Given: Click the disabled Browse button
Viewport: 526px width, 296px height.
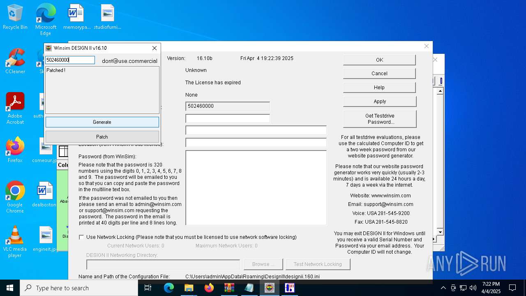Looking at the screenshot, I should click(x=263, y=264).
